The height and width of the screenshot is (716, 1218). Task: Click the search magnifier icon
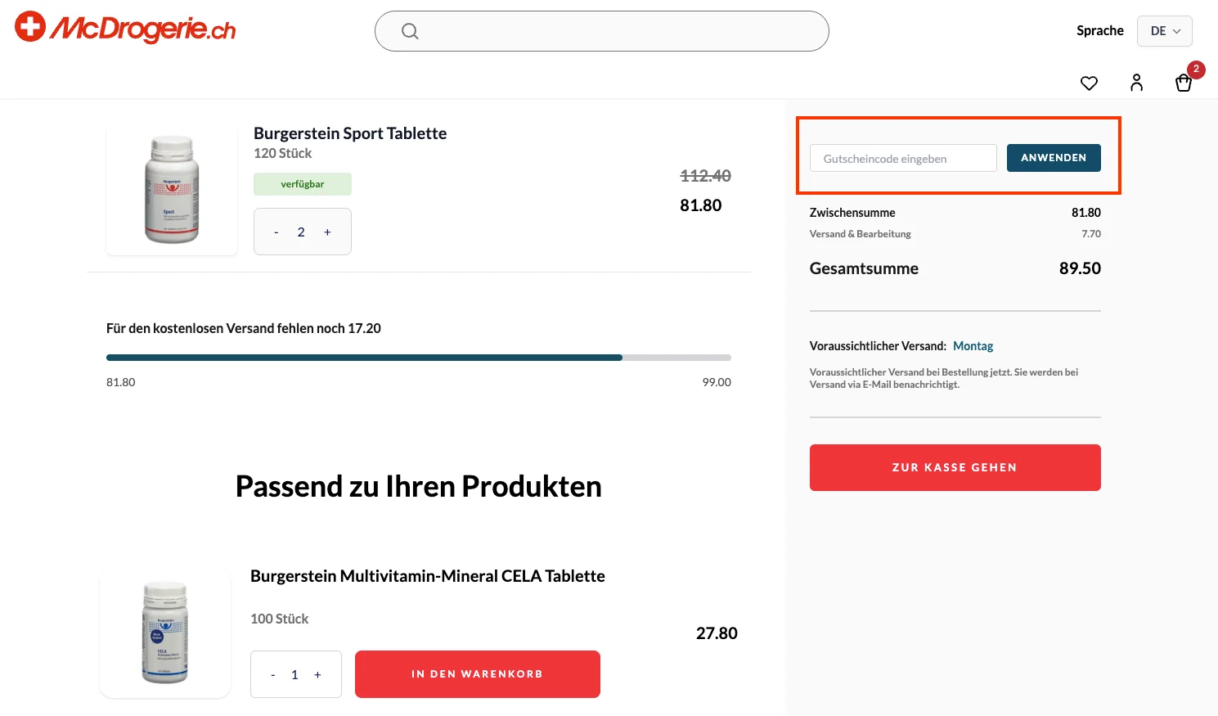pyautogui.click(x=410, y=30)
